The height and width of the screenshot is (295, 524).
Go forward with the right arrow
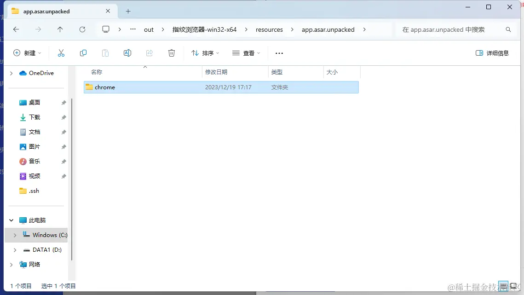[x=38, y=29]
